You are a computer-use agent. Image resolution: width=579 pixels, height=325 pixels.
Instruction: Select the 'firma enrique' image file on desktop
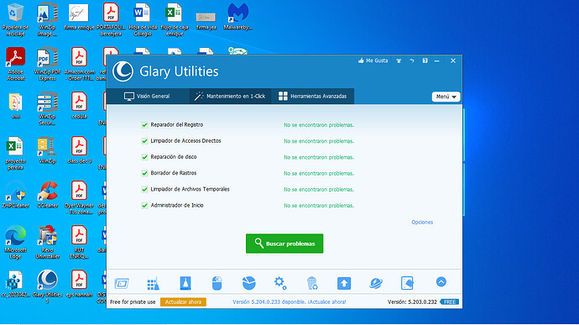79,17
